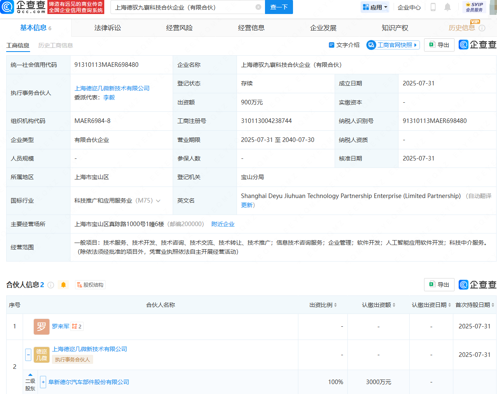Image resolution: width=497 pixels, height=394 pixels.
Task: Open 委派代表 李毅 link
Action: 109,97
